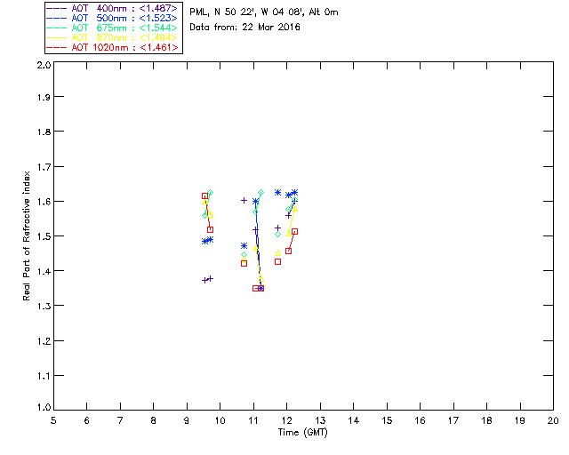Click the 'Time (GMT)' x-axis label
This screenshot has width=569, height=455.
click(302, 433)
